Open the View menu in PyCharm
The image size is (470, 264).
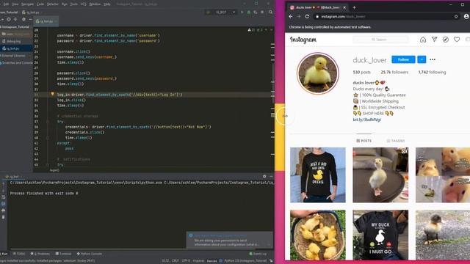click(x=15, y=4)
